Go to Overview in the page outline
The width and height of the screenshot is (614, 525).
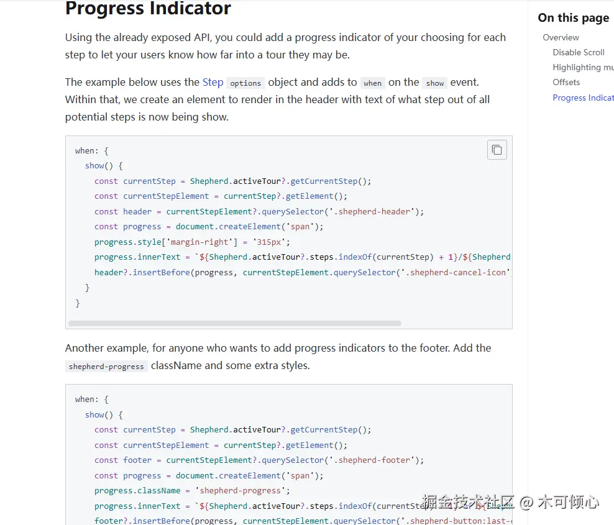tap(561, 37)
